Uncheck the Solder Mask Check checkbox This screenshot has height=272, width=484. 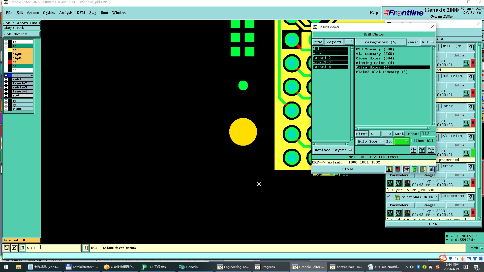click(388, 196)
